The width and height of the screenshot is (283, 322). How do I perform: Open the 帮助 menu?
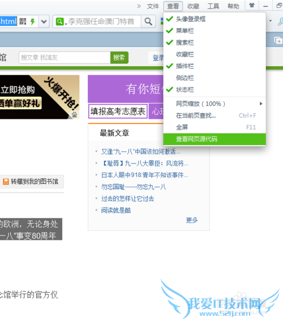click(233, 6)
